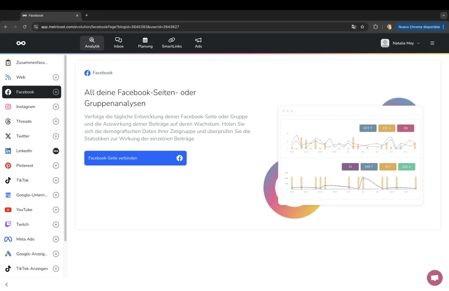Open the Inbox section
The image size is (449, 291).
click(118, 43)
